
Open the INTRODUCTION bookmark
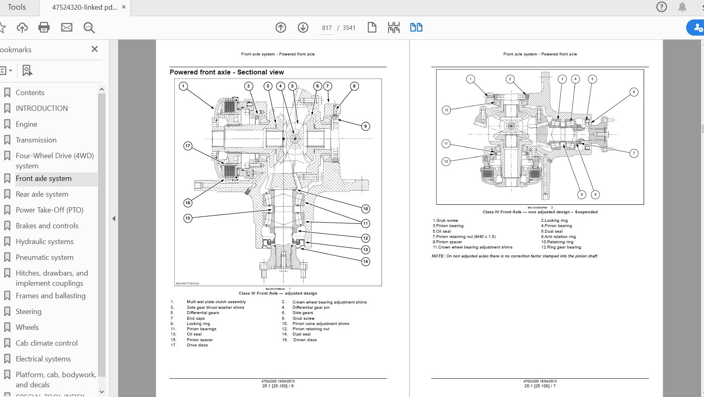point(42,108)
